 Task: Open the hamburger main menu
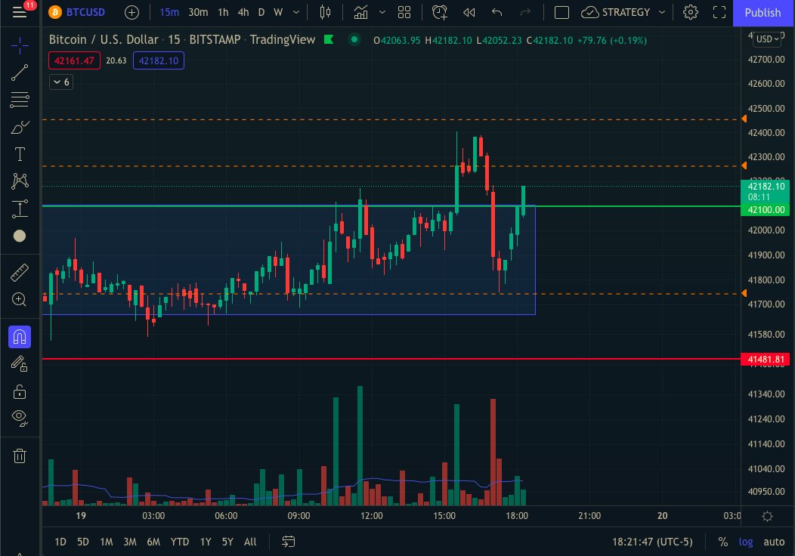pos(19,11)
